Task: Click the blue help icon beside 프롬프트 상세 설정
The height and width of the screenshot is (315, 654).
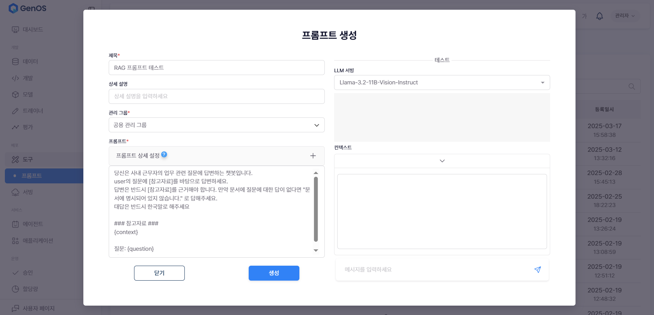Action: pos(164,155)
